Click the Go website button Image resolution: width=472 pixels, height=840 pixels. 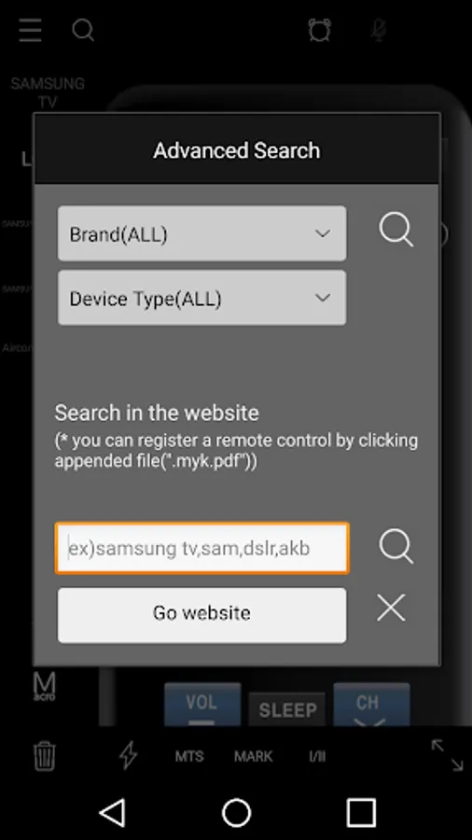[201, 615]
